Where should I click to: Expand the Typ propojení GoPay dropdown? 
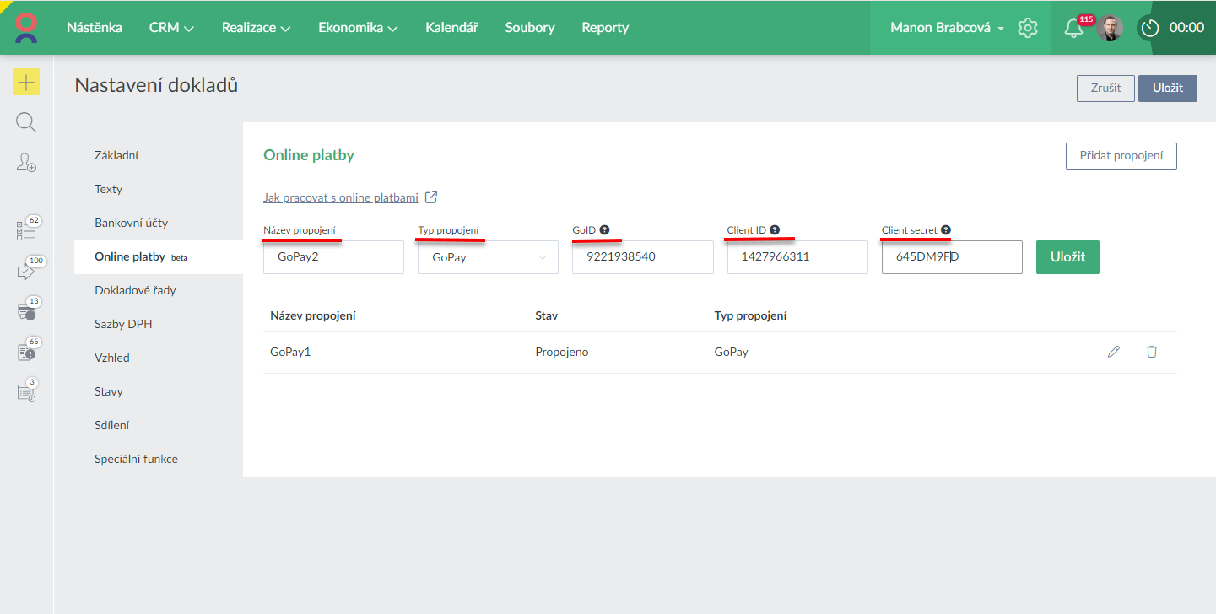(542, 257)
